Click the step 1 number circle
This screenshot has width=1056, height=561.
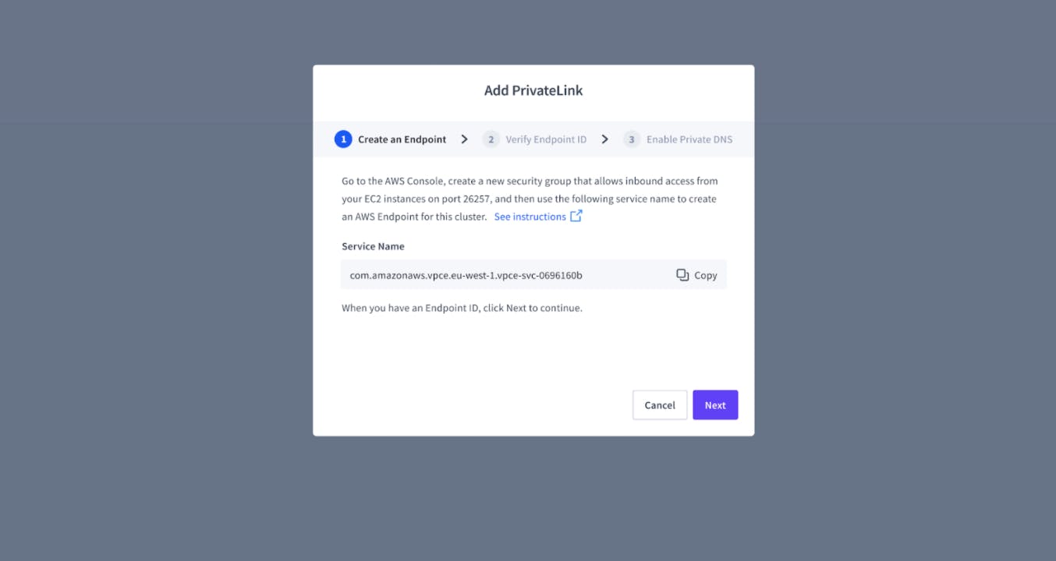(343, 139)
